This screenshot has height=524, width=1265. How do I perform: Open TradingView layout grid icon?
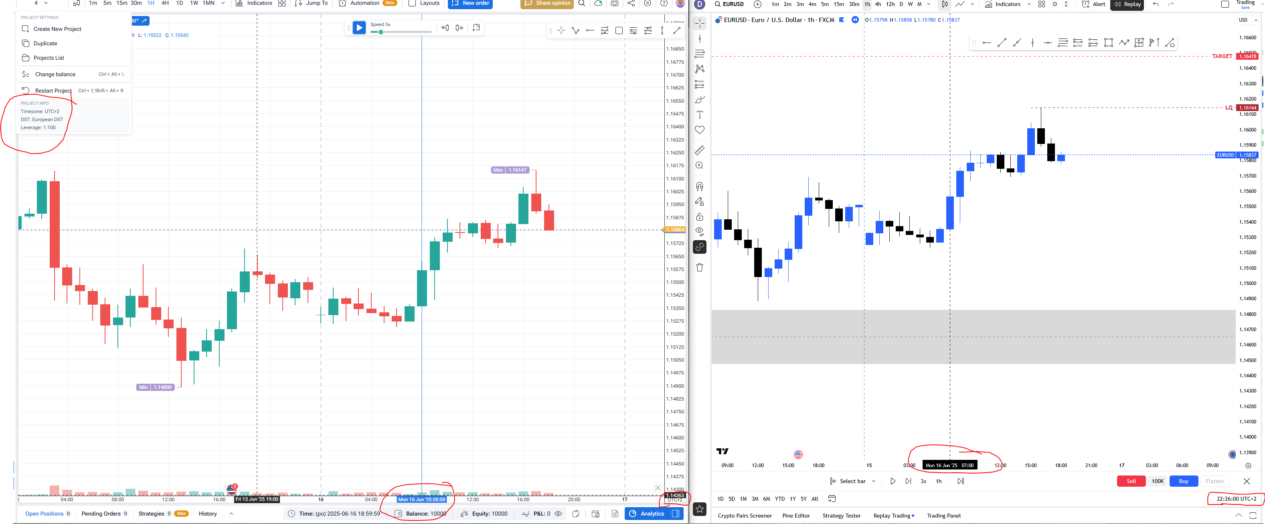[x=1042, y=4]
